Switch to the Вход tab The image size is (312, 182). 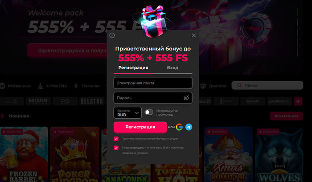(172, 68)
